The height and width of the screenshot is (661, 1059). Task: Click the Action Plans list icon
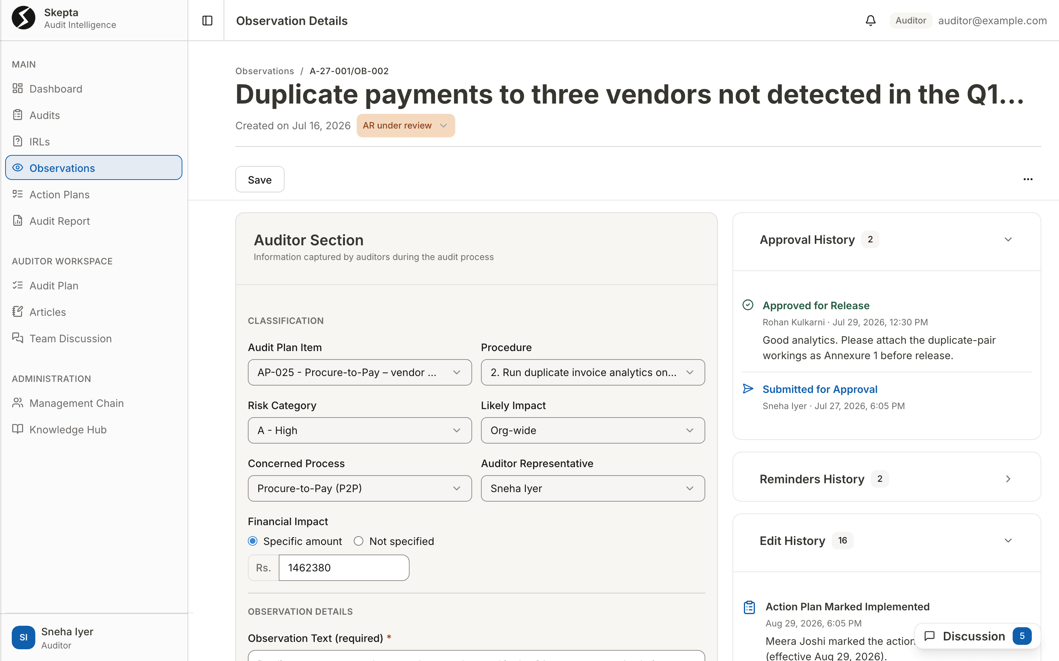pos(18,194)
